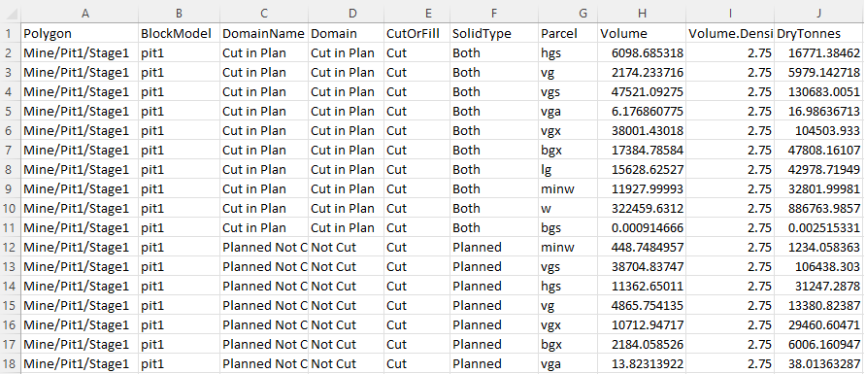The width and height of the screenshot is (866, 374).
Task: Select DryTonnes cell 38.01363287
Action: click(819, 363)
